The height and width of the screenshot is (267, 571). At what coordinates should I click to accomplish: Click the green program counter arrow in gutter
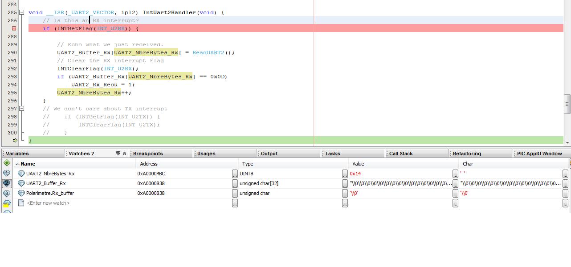(x=15, y=141)
